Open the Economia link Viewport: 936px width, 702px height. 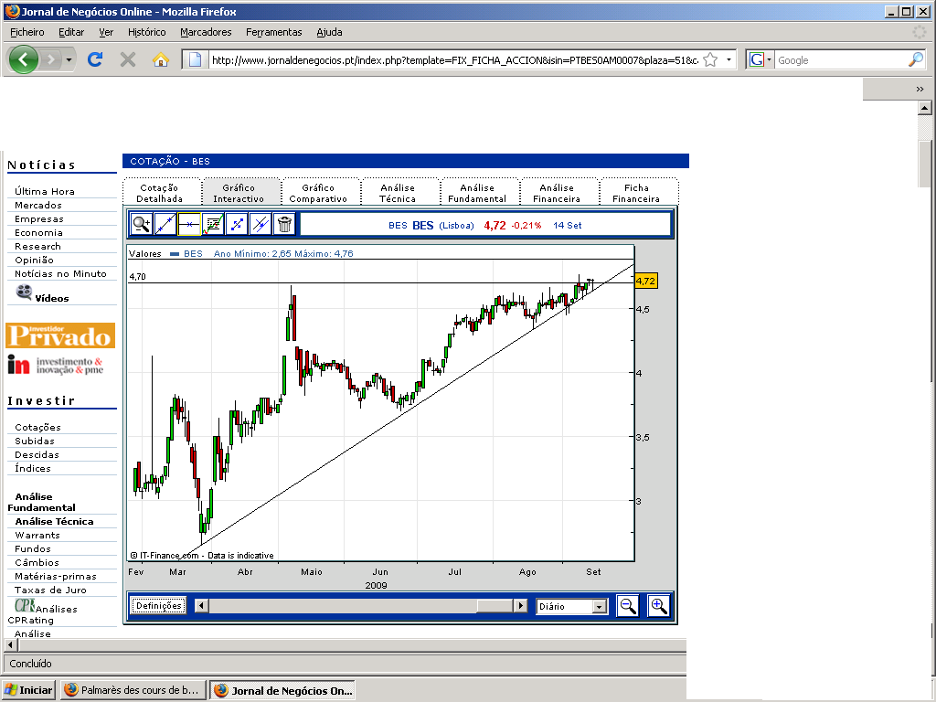[x=38, y=233]
